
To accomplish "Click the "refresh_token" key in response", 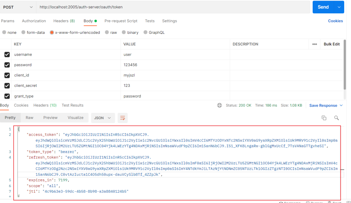I will pos(44,157).
